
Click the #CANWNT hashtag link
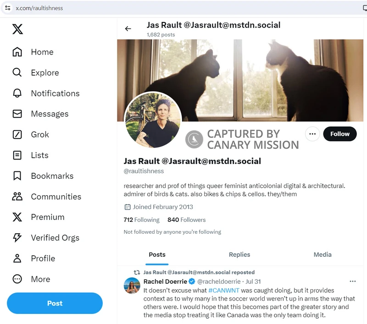(224, 291)
